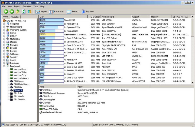Select the Config icon in tree

tap(8, 60)
